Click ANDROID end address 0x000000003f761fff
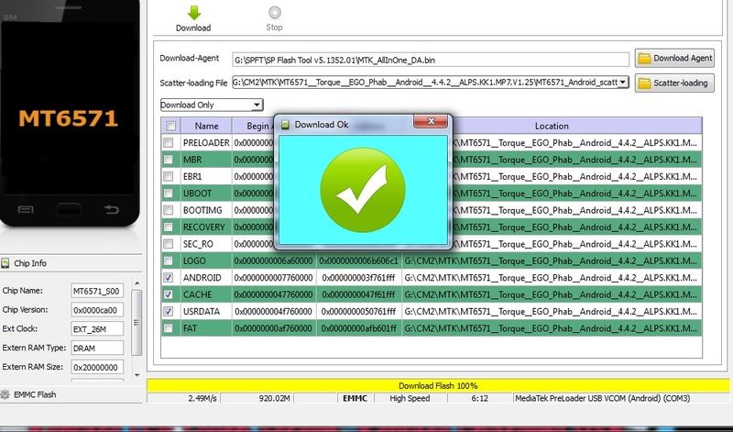This screenshot has width=733, height=432. point(358,278)
